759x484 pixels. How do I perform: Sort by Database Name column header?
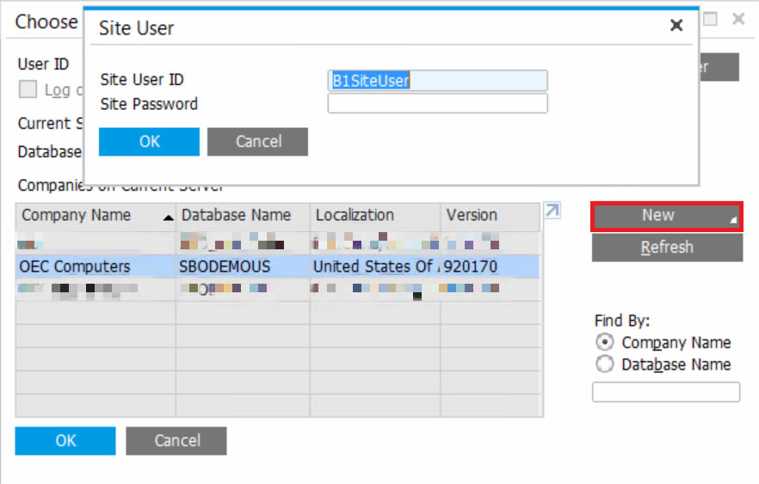point(237,216)
